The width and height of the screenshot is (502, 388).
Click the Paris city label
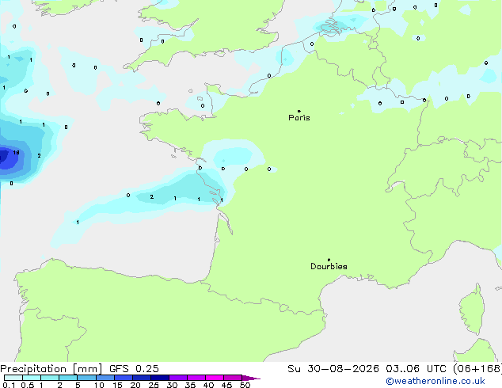[299, 118]
